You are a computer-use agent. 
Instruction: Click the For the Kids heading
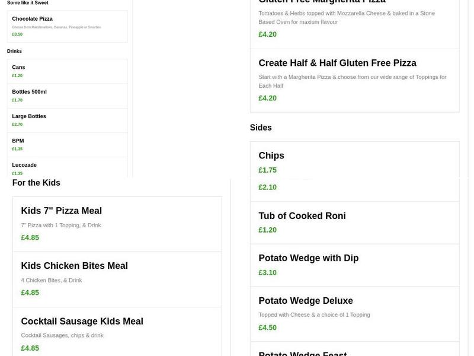tap(36, 183)
